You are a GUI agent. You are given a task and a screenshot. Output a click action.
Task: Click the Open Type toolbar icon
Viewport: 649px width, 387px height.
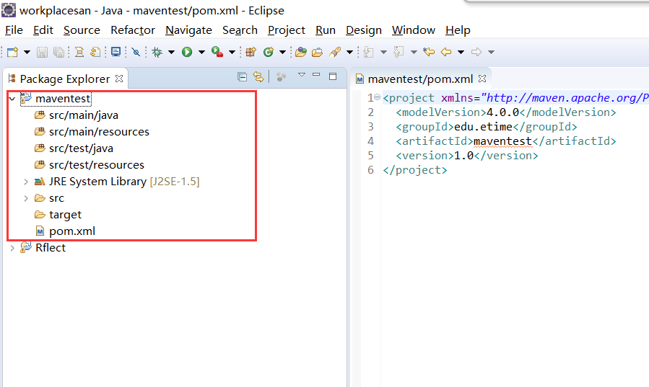coord(301,52)
